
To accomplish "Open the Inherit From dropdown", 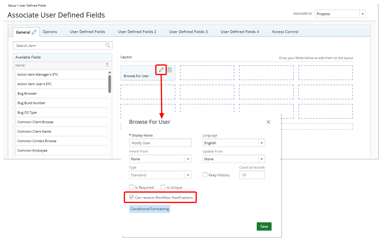I will [188, 159].
